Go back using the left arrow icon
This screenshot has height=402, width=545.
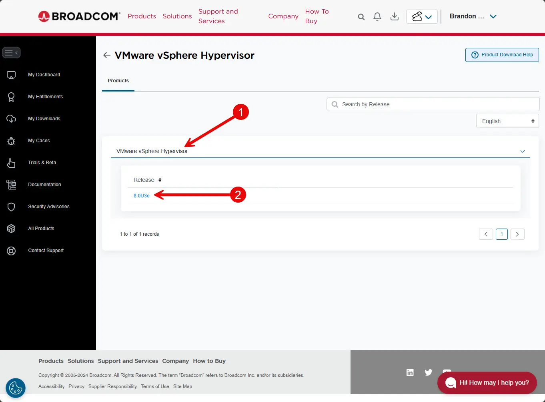coord(107,55)
